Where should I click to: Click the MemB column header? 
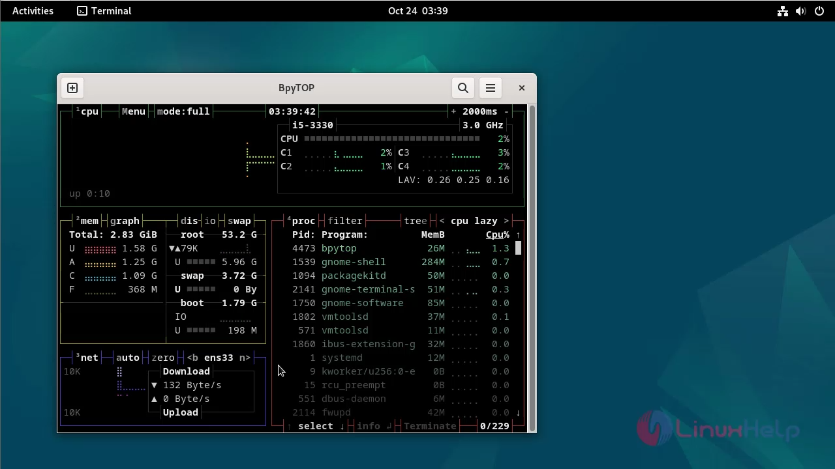click(433, 234)
